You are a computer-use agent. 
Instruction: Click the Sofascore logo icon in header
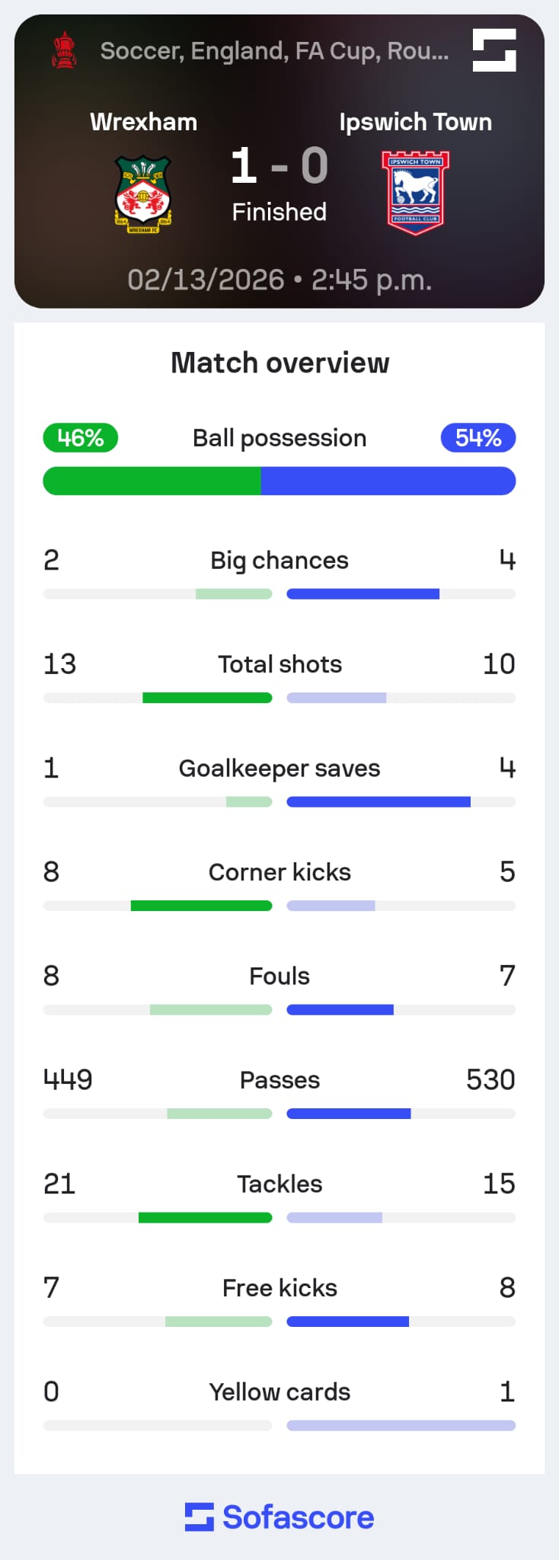point(494,50)
